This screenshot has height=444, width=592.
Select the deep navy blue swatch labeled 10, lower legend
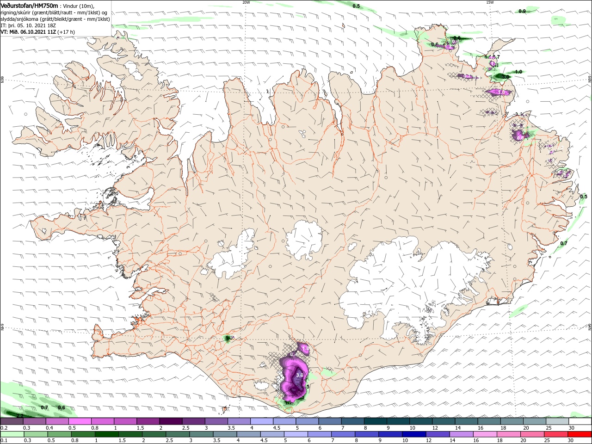coord(414,434)
